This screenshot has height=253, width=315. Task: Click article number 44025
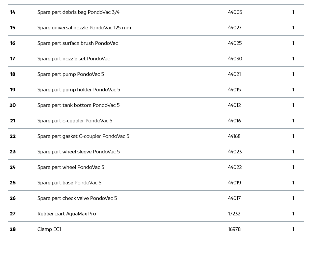235,43
